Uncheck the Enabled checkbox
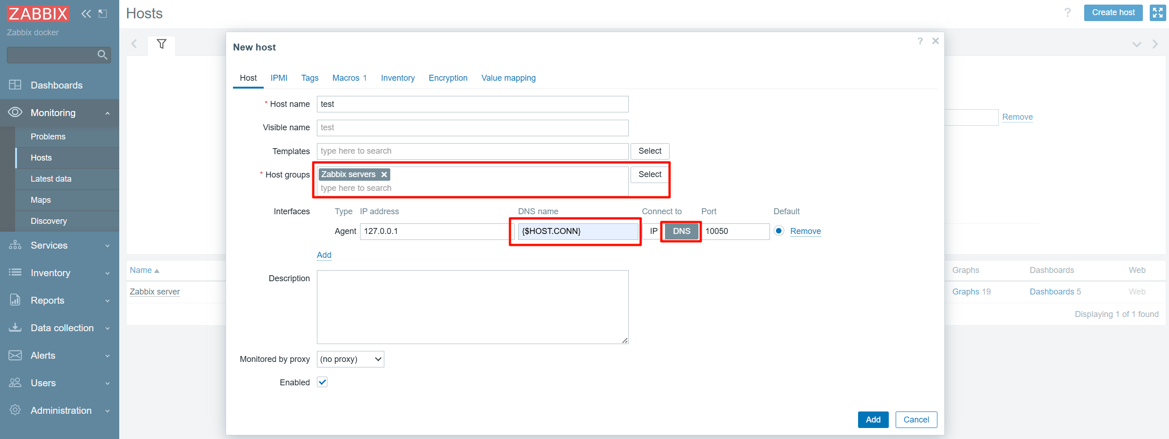1169x439 pixels. click(x=322, y=382)
